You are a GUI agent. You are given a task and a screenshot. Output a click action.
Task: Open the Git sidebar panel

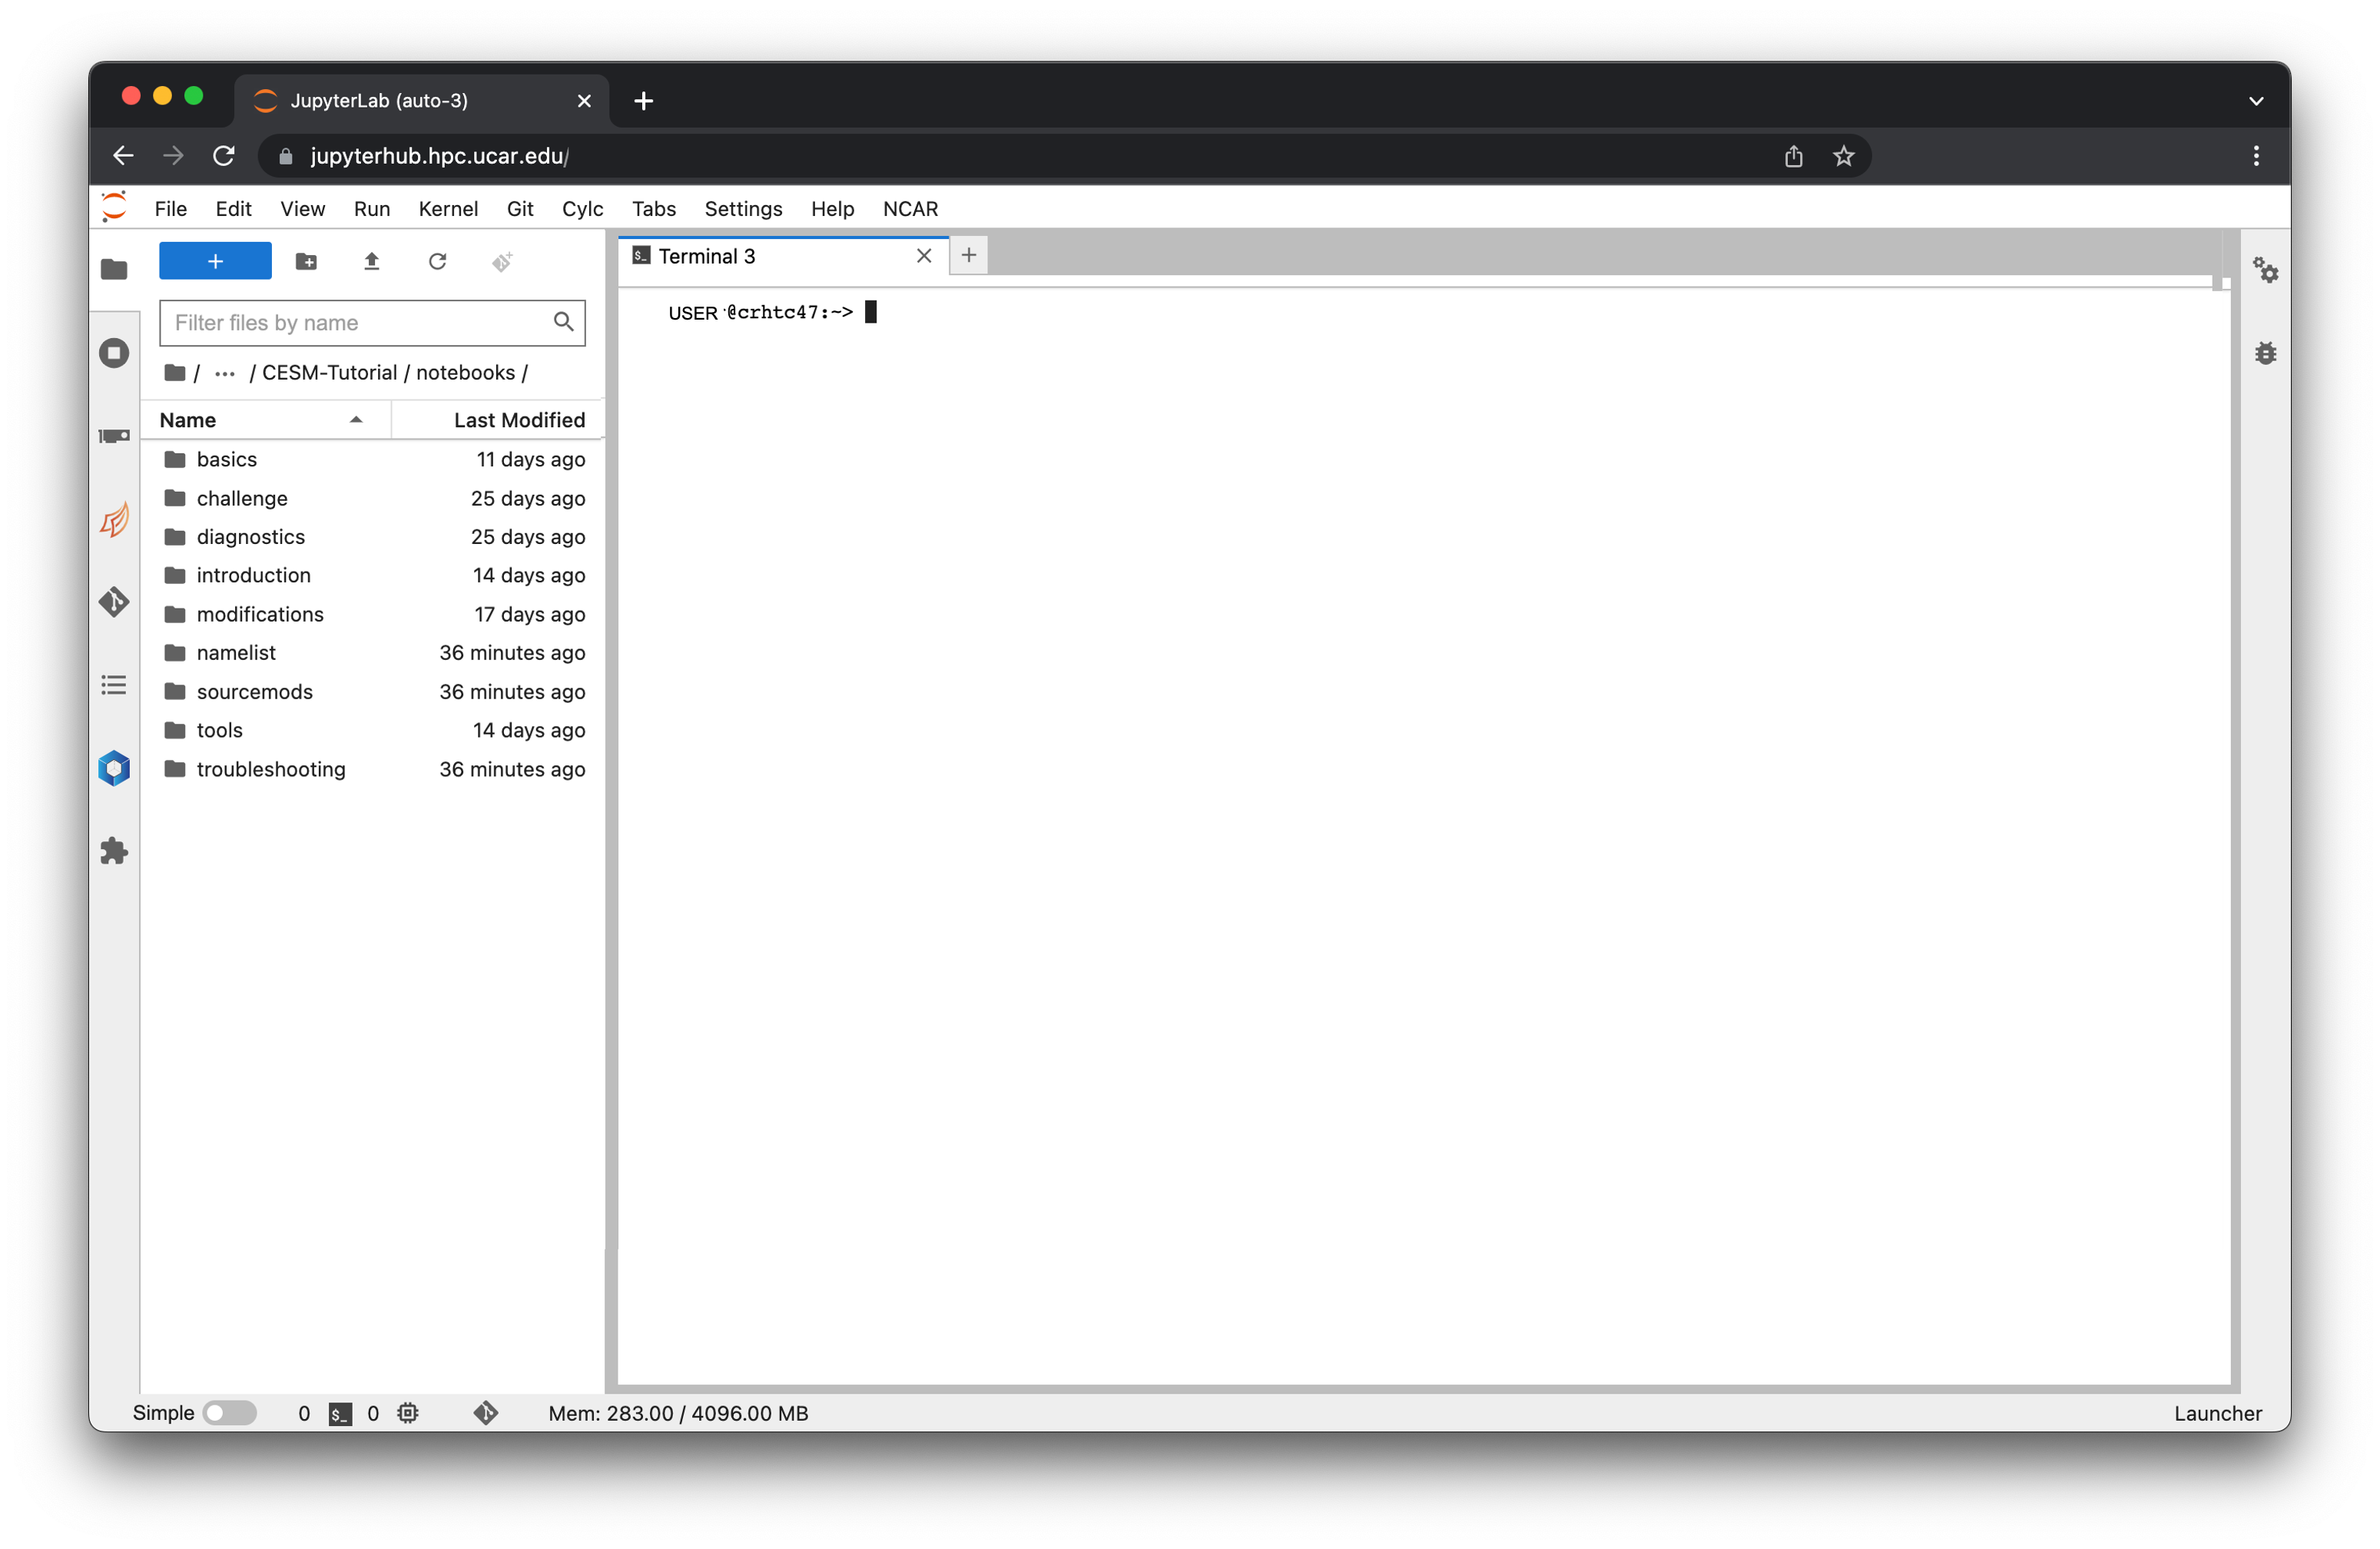click(x=114, y=602)
